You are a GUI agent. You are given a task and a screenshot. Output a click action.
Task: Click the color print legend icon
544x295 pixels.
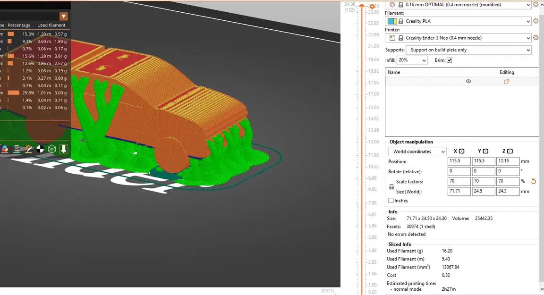click(x=5, y=149)
